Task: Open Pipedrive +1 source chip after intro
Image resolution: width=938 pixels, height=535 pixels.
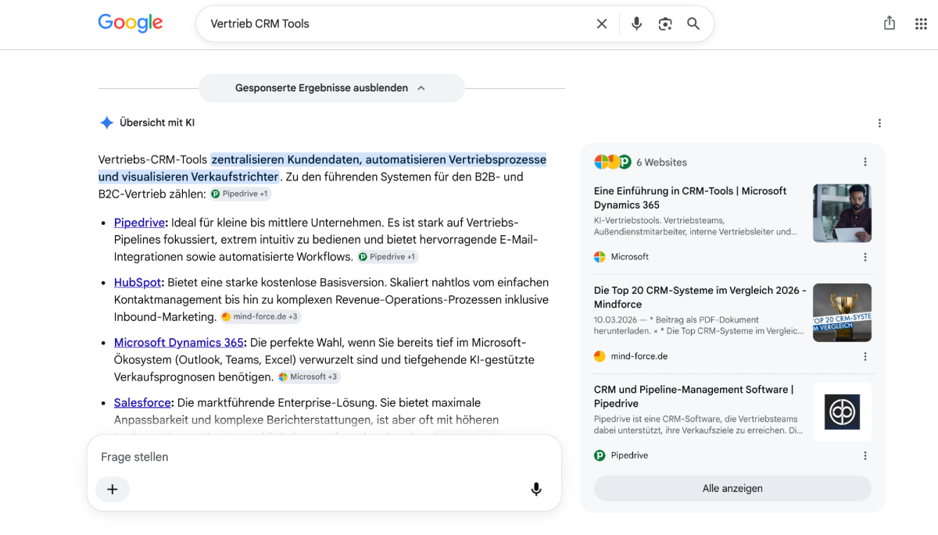Action: click(x=241, y=194)
